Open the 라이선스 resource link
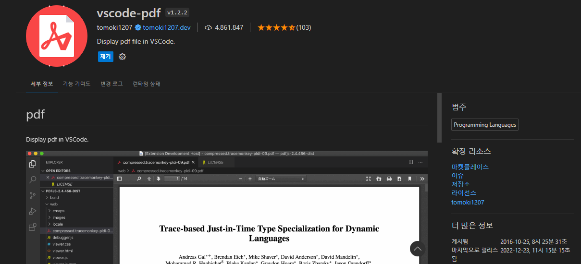581x264 pixels. tap(464, 193)
